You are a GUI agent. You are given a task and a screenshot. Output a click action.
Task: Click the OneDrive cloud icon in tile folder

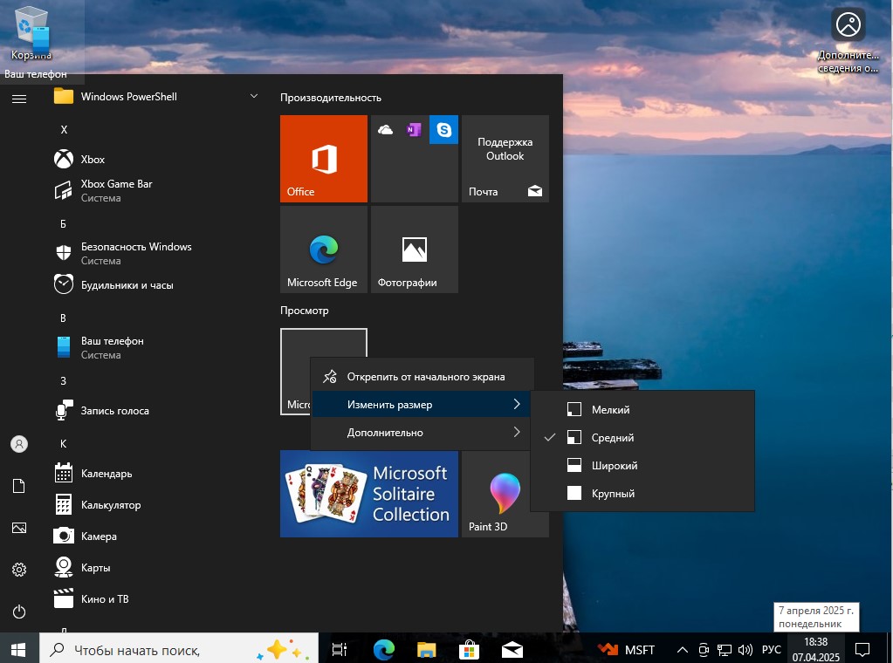[386, 130]
